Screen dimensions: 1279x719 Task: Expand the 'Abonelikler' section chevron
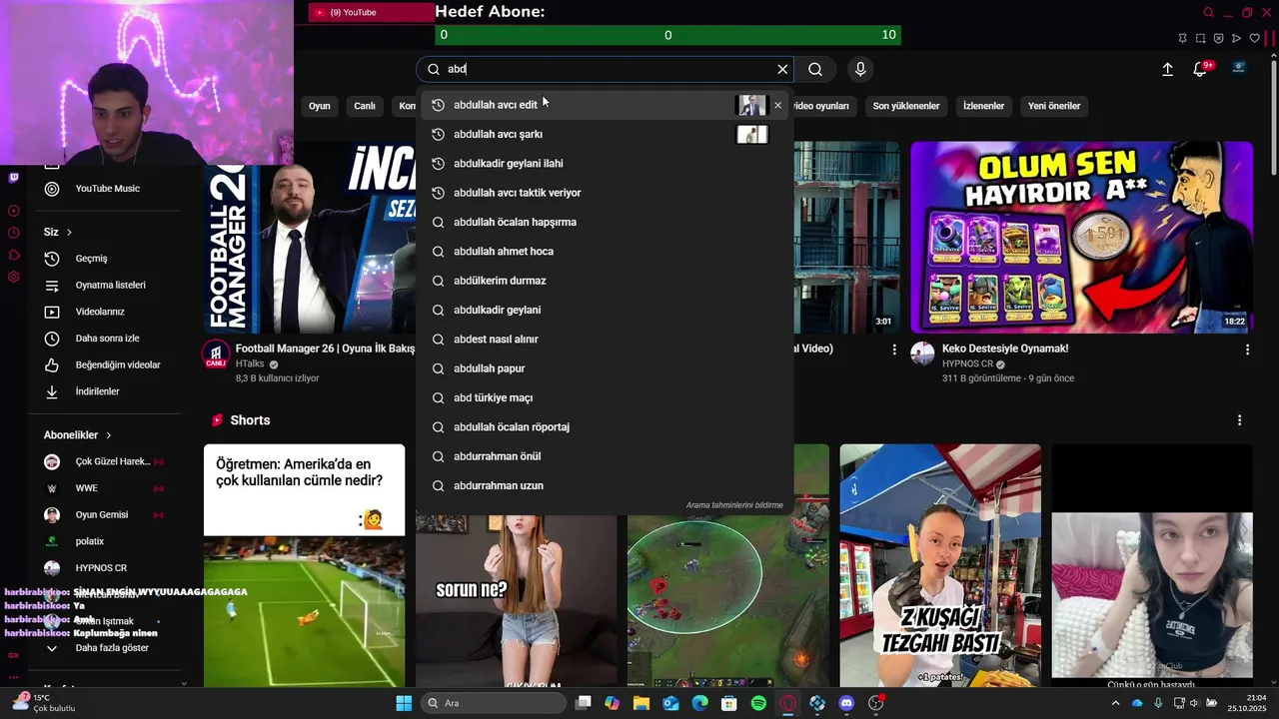point(108,435)
